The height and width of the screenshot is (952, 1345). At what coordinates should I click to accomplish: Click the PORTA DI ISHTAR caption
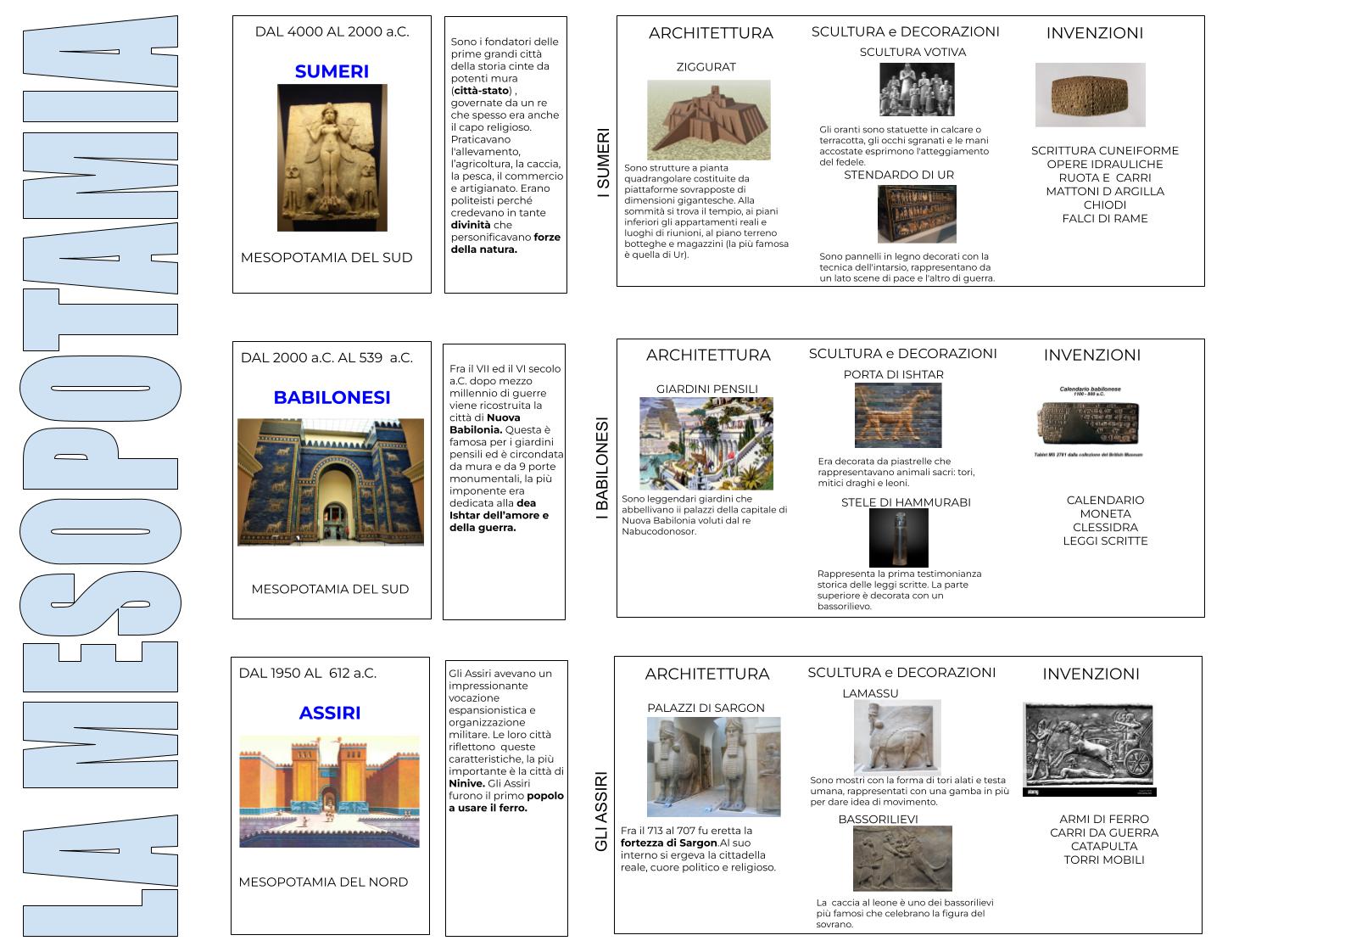(x=893, y=374)
